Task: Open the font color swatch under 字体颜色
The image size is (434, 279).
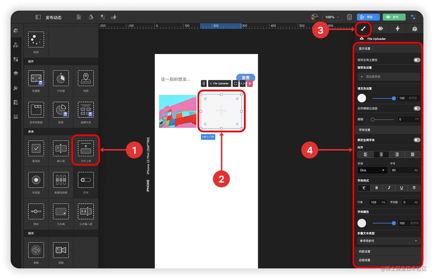Action: tap(362, 223)
